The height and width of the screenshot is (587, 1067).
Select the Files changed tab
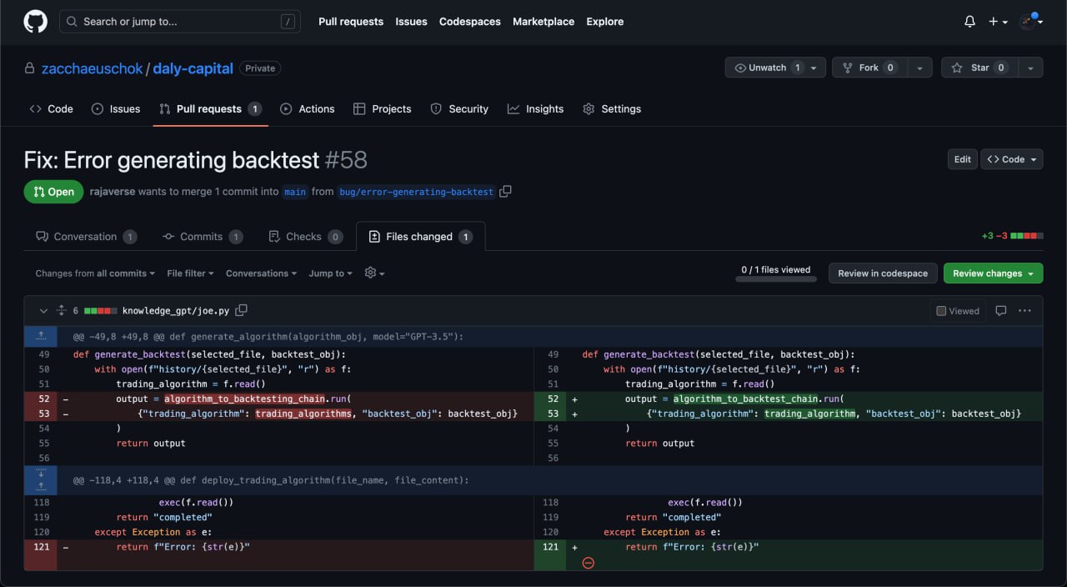point(420,237)
